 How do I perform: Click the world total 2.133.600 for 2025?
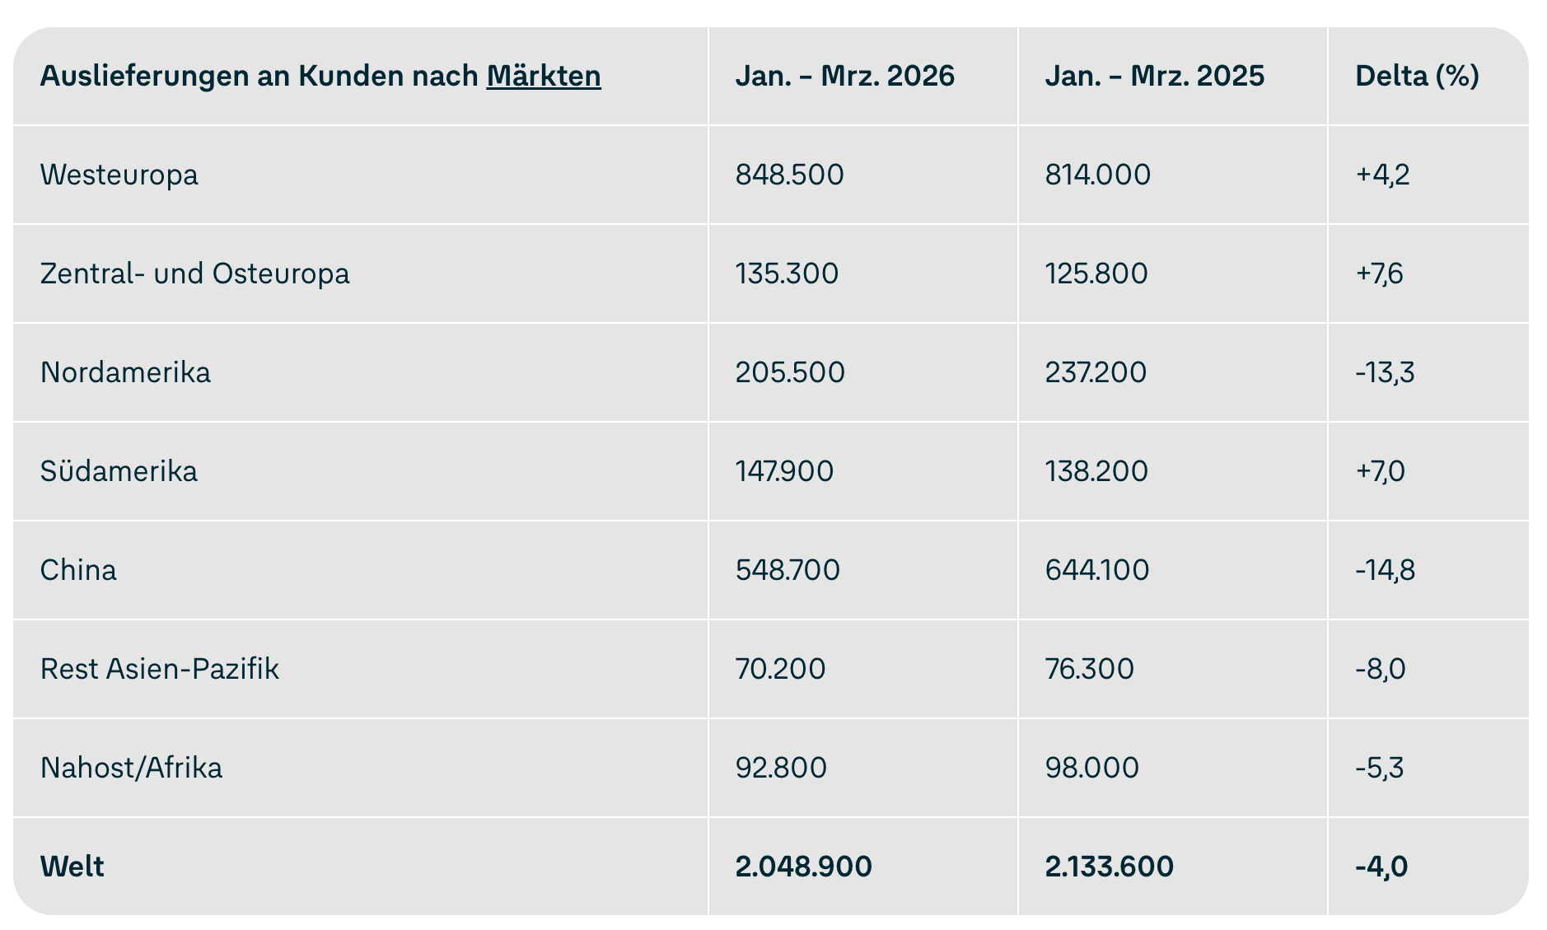pyautogui.click(x=1109, y=867)
